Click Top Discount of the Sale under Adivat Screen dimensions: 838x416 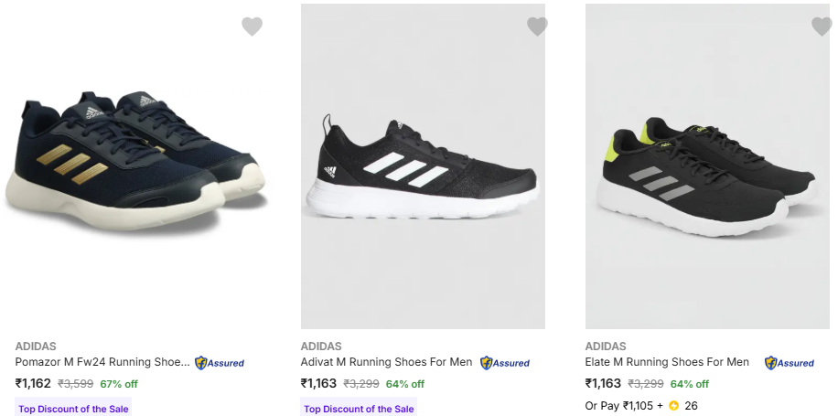pos(359,409)
